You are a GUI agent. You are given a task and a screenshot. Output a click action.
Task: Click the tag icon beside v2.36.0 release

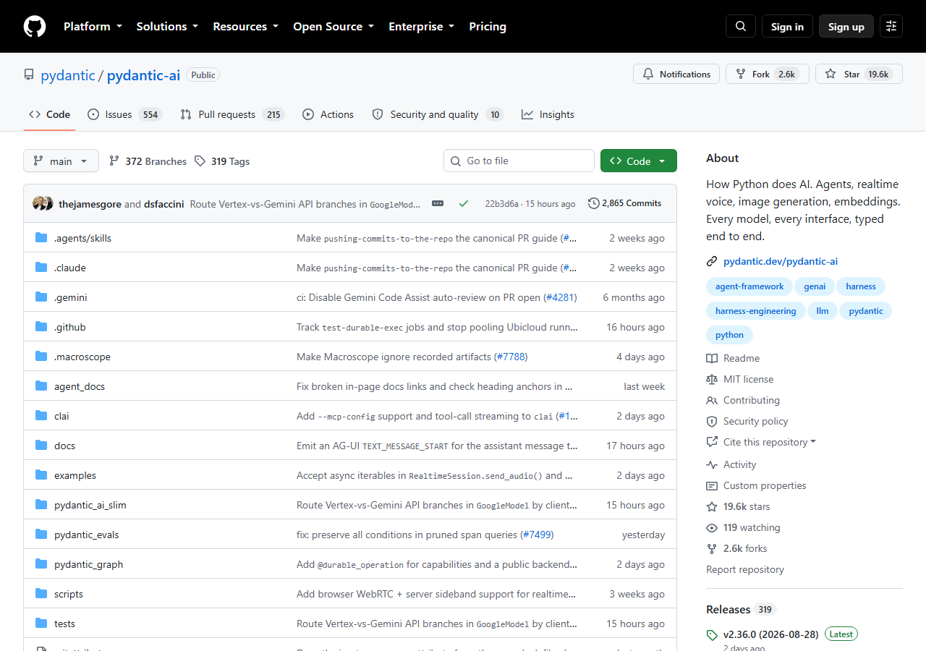(712, 635)
